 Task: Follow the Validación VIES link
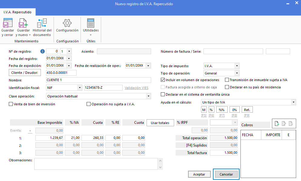pyautogui.click(x=137, y=88)
